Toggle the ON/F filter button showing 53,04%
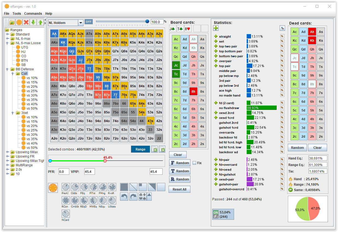 click(223, 214)
